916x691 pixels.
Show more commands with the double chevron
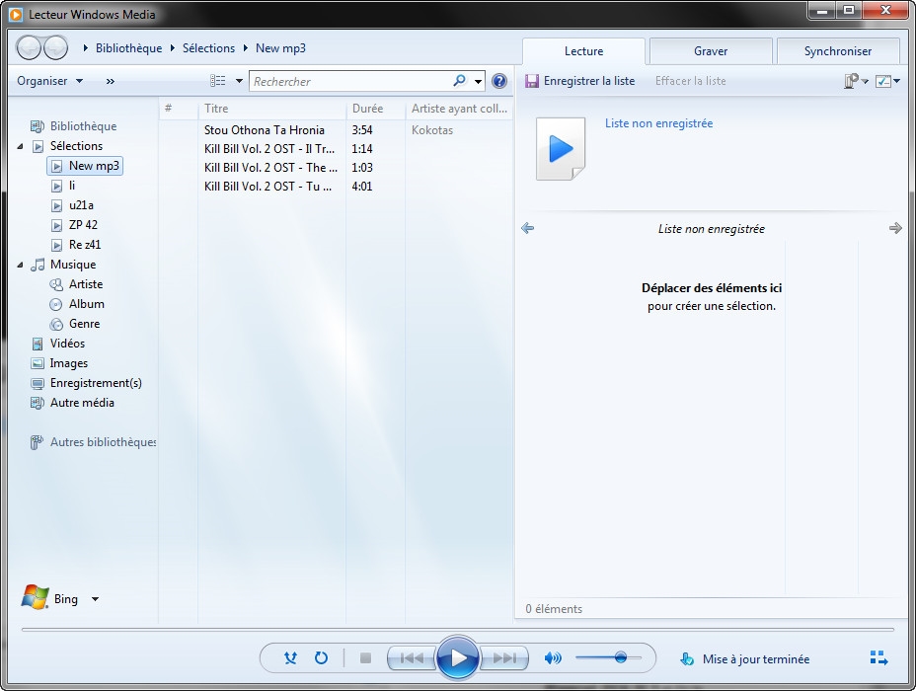tap(111, 81)
